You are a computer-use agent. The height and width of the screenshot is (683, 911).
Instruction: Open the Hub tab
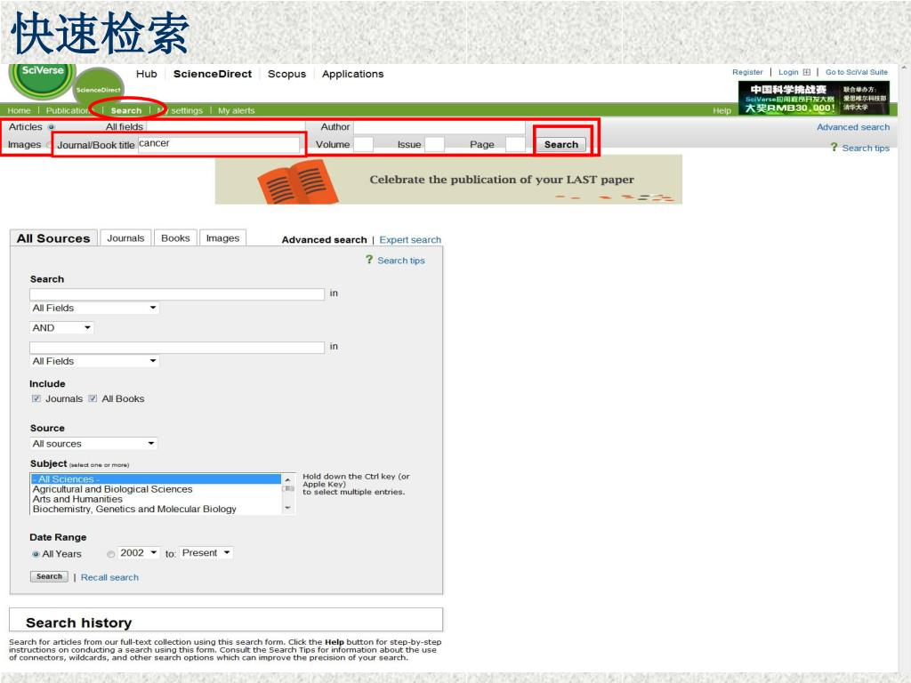pos(147,74)
